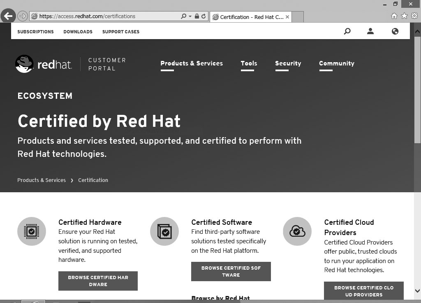Click the Certified Cloud Providers heading
The width and height of the screenshot is (421, 303).
349,227
